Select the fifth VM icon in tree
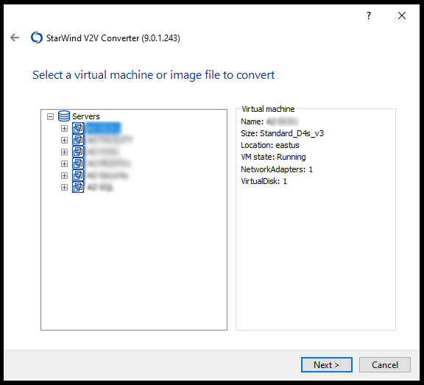This screenshot has height=385, width=424. (78, 175)
